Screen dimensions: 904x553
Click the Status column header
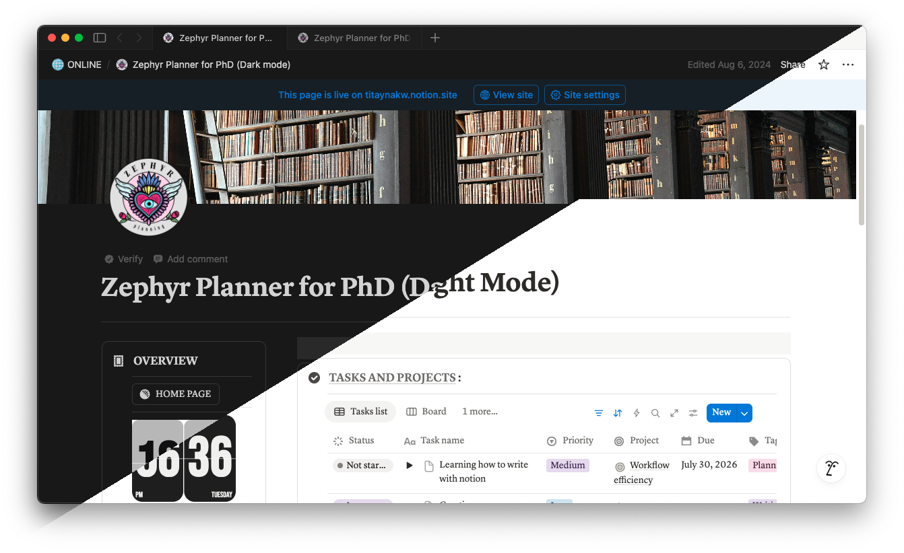(x=354, y=441)
